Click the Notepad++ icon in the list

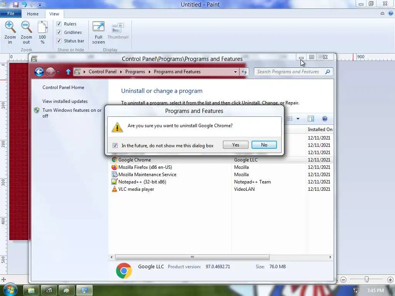pos(114,182)
